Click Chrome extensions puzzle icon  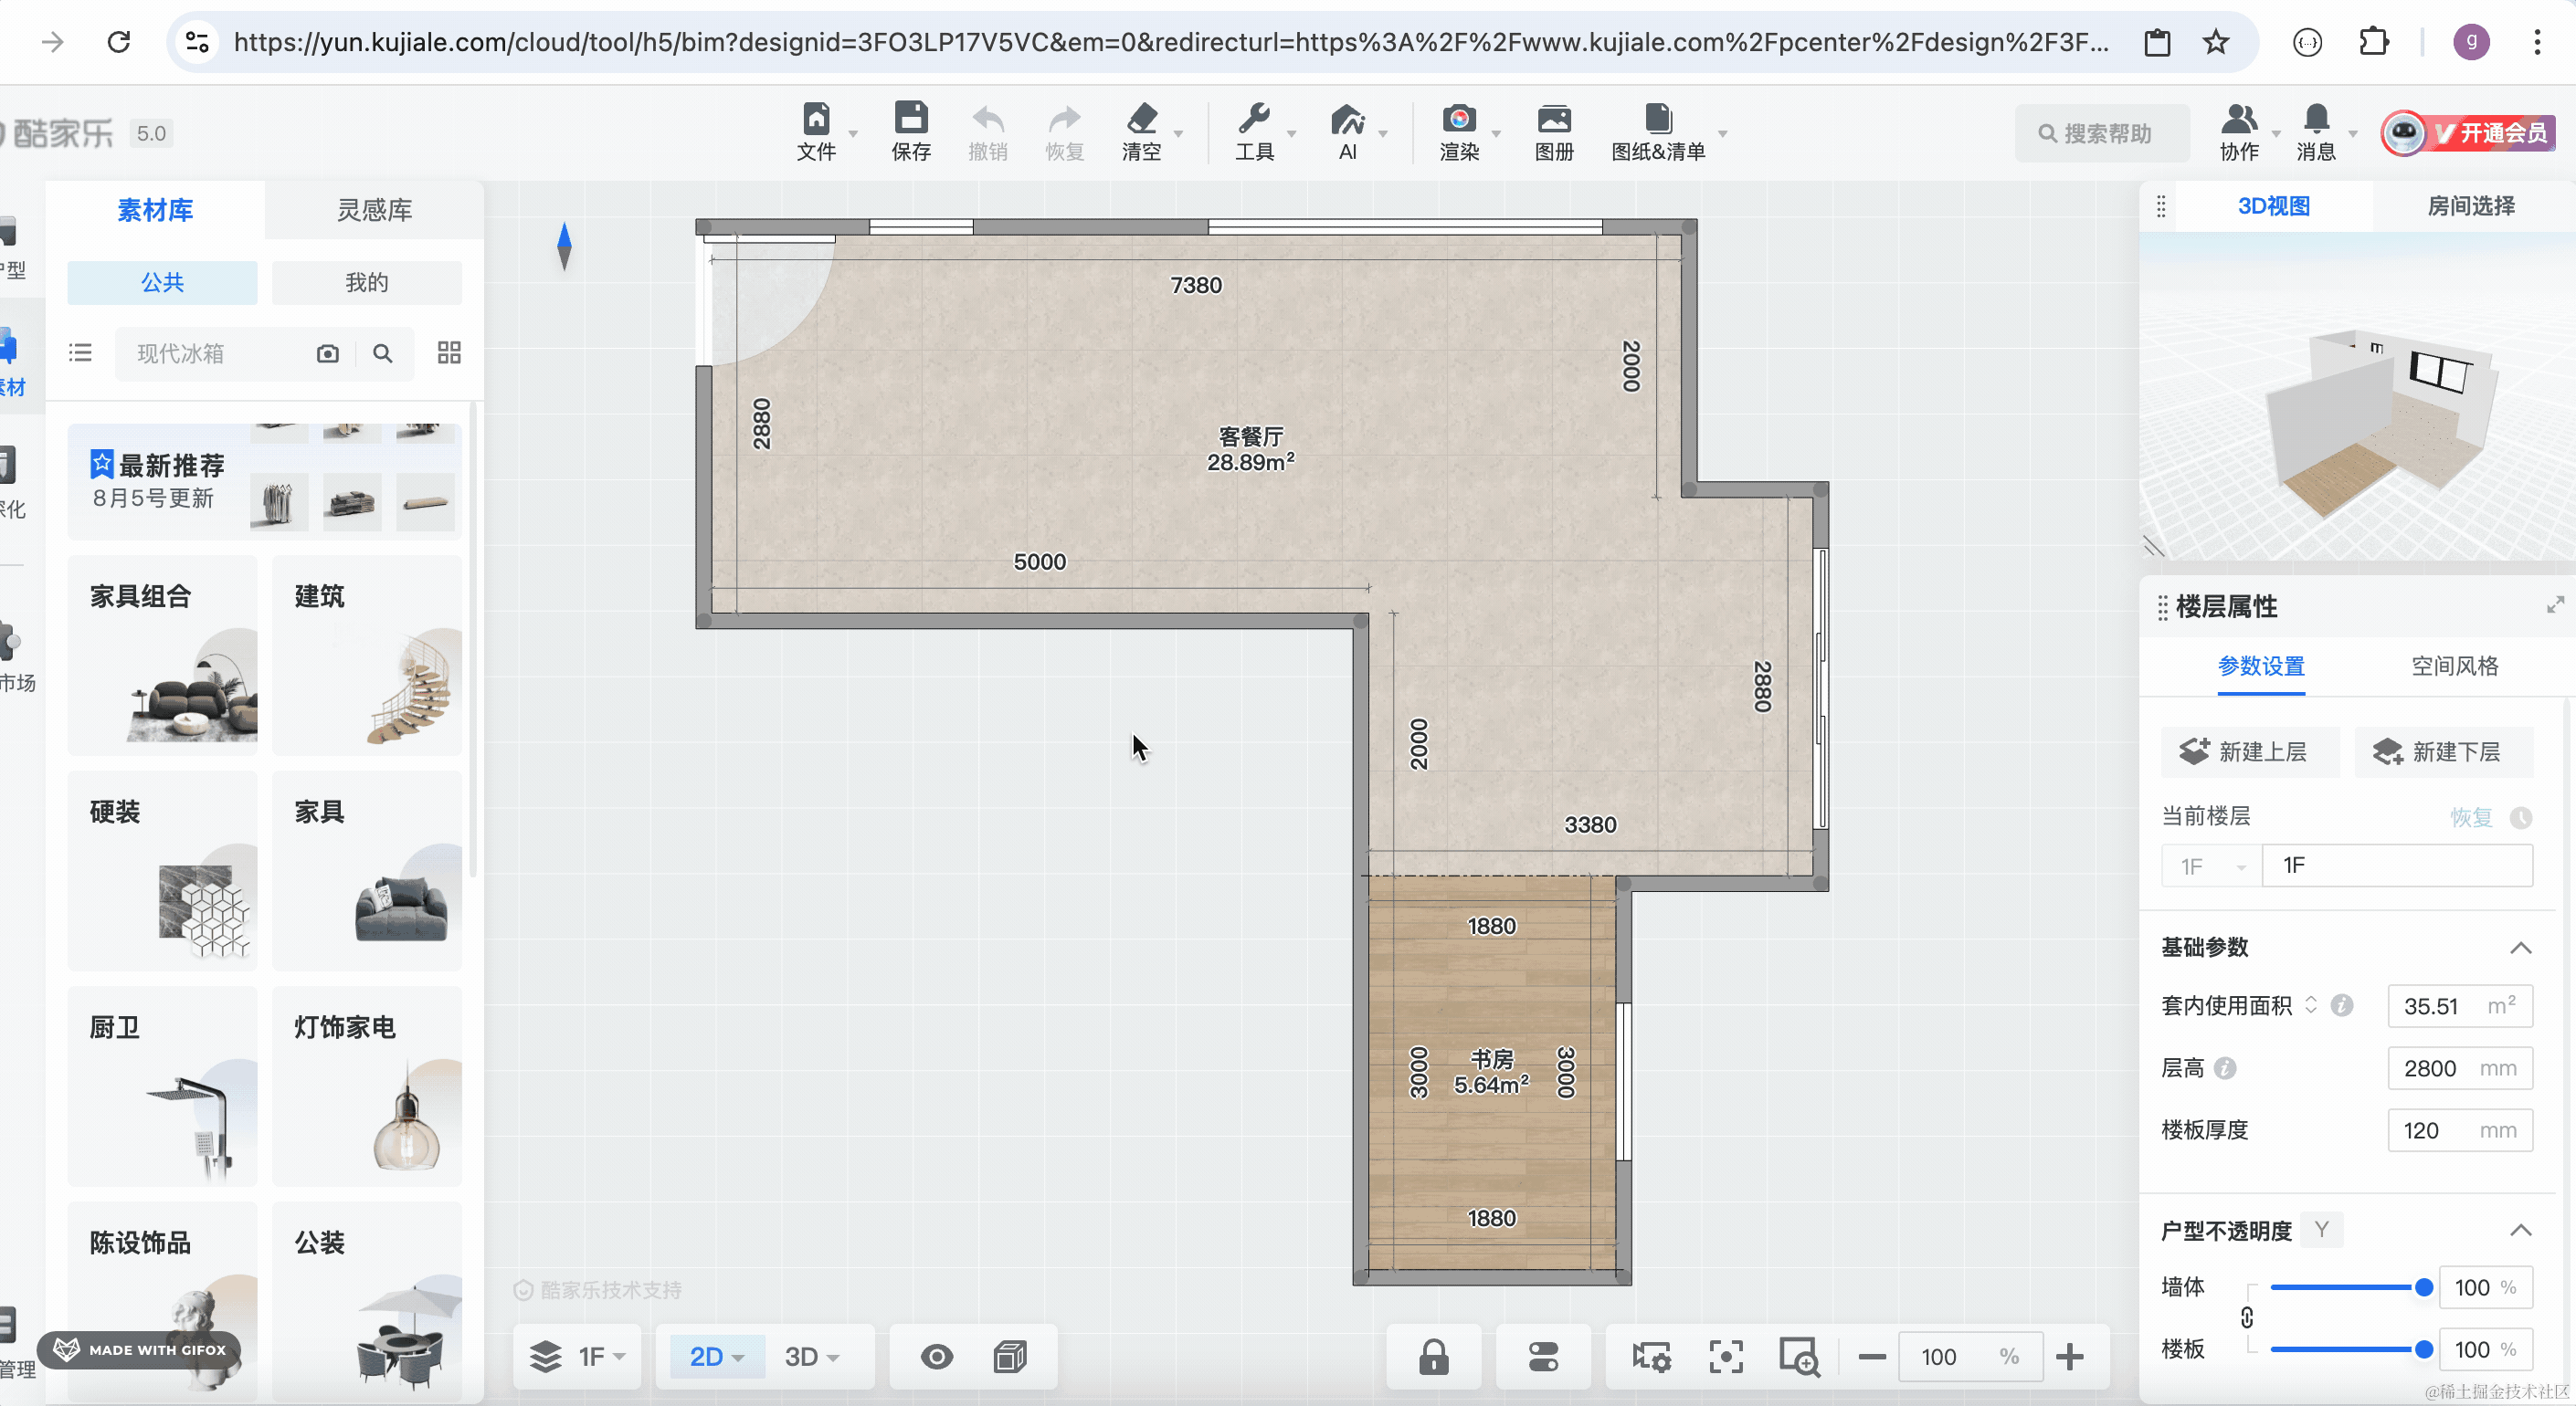tap(2373, 42)
